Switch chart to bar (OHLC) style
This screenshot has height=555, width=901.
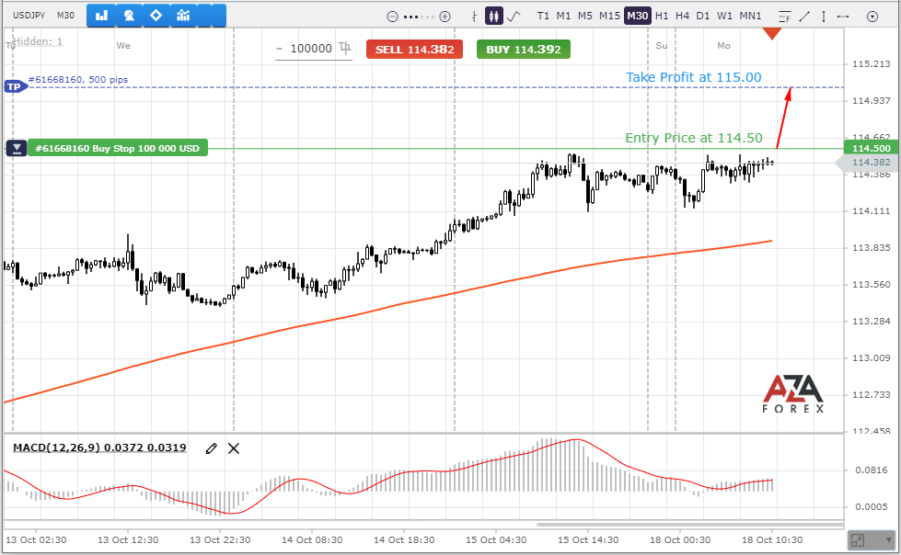(x=474, y=16)
